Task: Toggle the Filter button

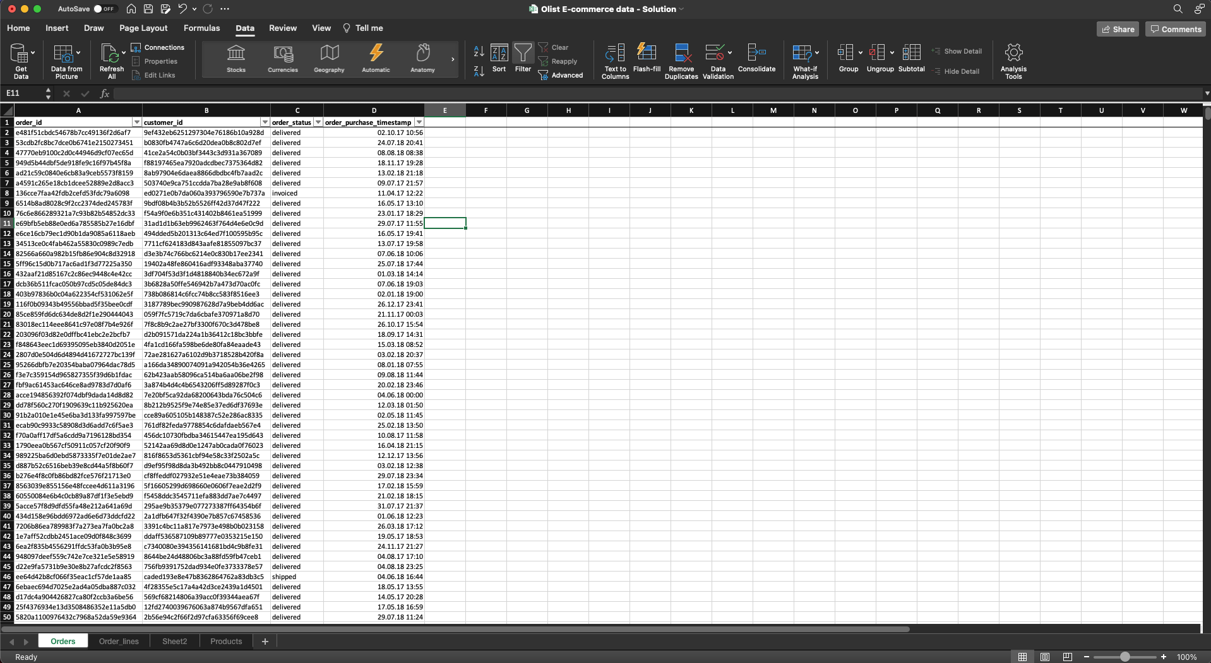Action: pos(523,58)
